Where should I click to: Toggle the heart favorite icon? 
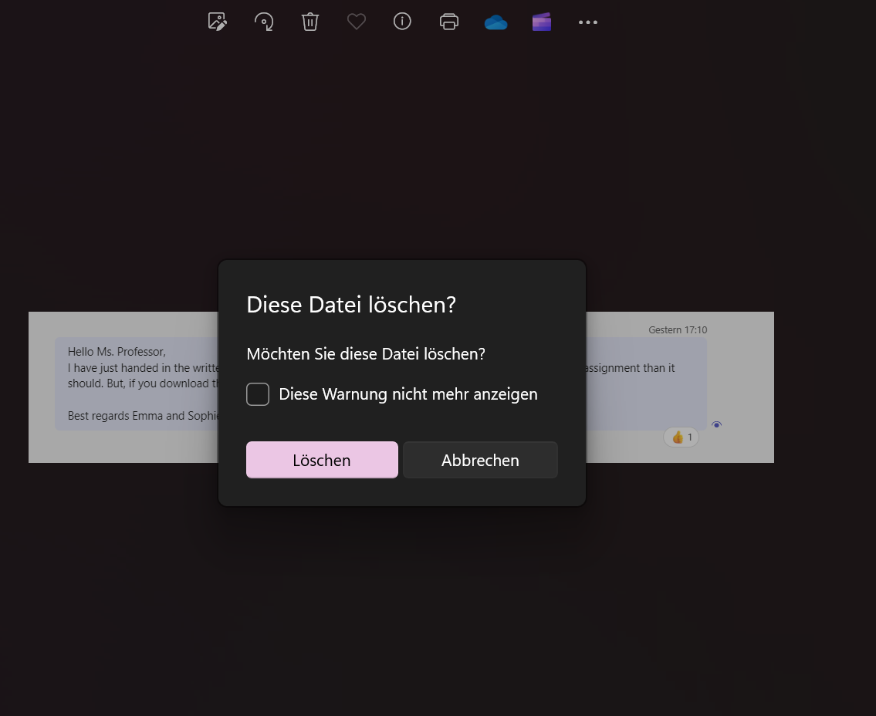pyautogui.click(x=356, y=22)
